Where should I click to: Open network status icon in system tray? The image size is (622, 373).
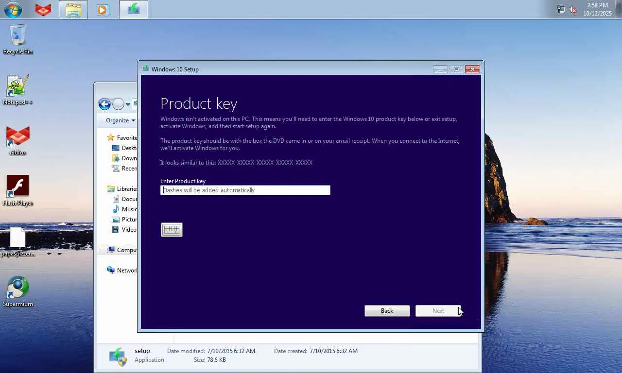pyautogui.click(x=561, y=10)
